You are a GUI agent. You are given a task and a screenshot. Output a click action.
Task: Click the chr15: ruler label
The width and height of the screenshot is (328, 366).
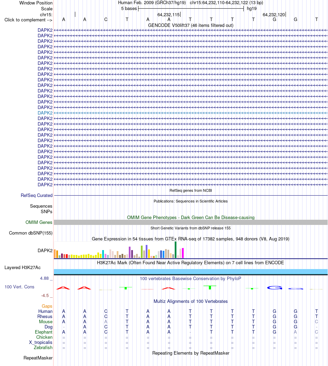(46, 15)
